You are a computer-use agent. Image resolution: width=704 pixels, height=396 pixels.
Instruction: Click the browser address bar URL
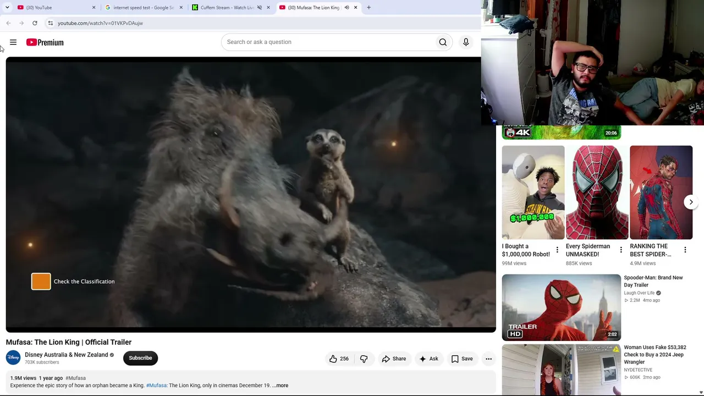(100, 23)
